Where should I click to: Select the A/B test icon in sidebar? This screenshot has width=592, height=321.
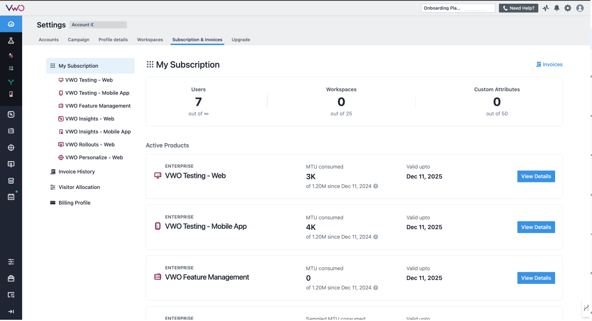tap(11, 55)
